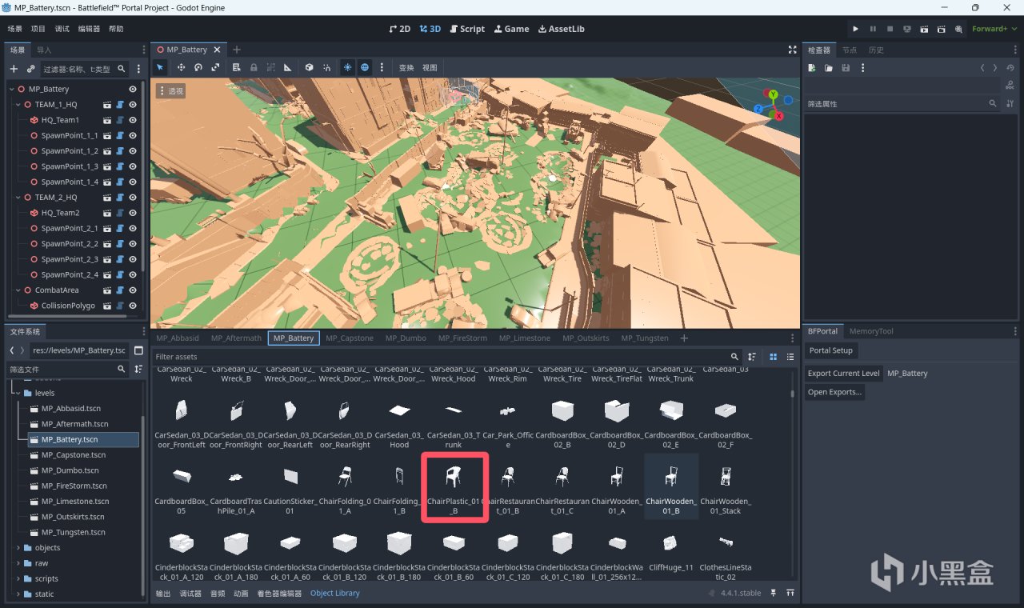The width and height of the screenshot is (1024, 608).
Task: Open the script icon on CombatArea
Action: tap(119, 290)
